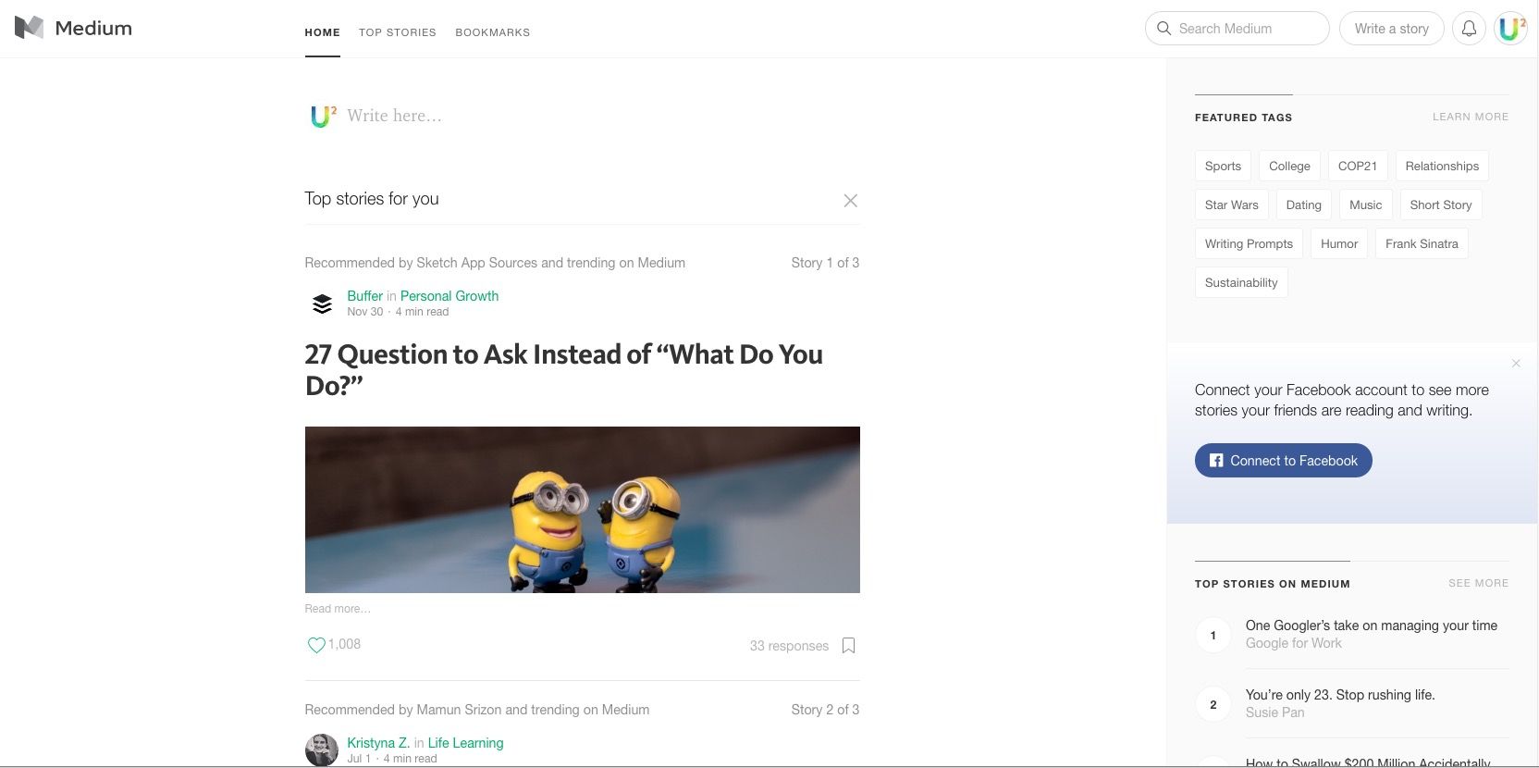
Task: Open the user profile avatar menu
Action: [x=1511, y=29]
